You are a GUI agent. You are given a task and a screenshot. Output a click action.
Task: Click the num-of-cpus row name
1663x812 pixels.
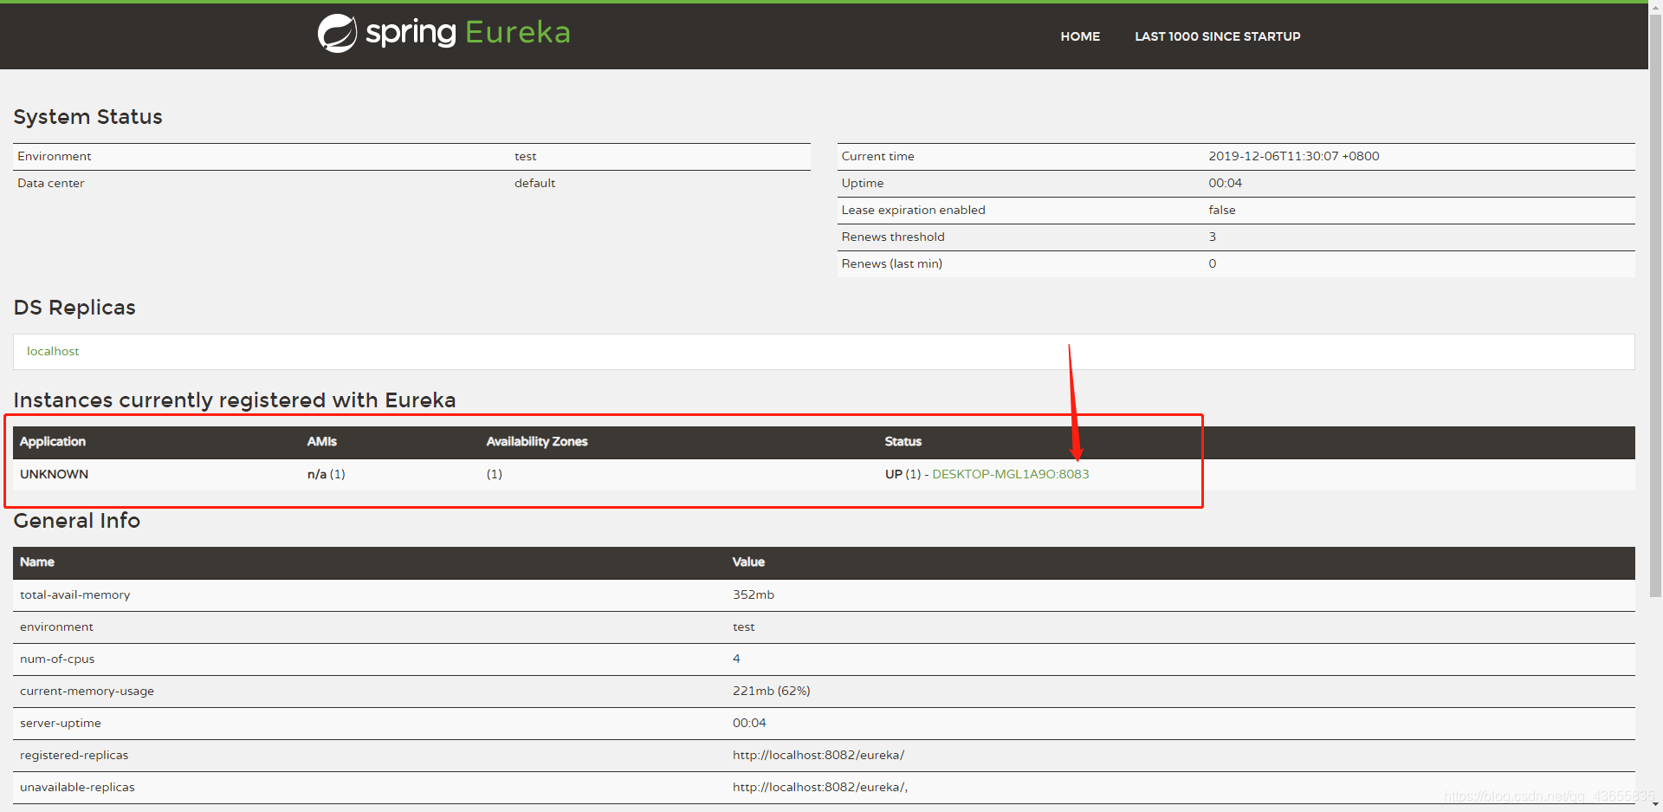click(57, 659)
